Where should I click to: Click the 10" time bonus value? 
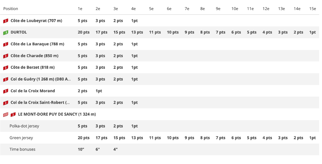(81, 150)
